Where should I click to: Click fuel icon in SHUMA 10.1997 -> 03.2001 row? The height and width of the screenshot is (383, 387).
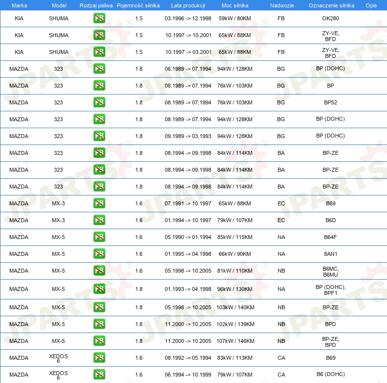point(99,52)
